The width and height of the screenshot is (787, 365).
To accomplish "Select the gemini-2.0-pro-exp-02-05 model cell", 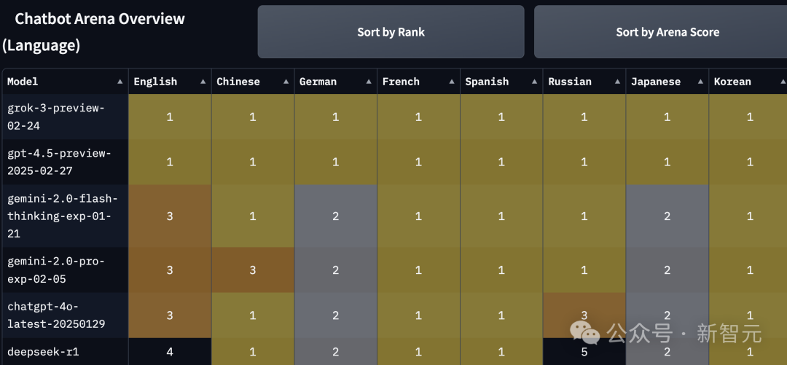I will point(66,270).
